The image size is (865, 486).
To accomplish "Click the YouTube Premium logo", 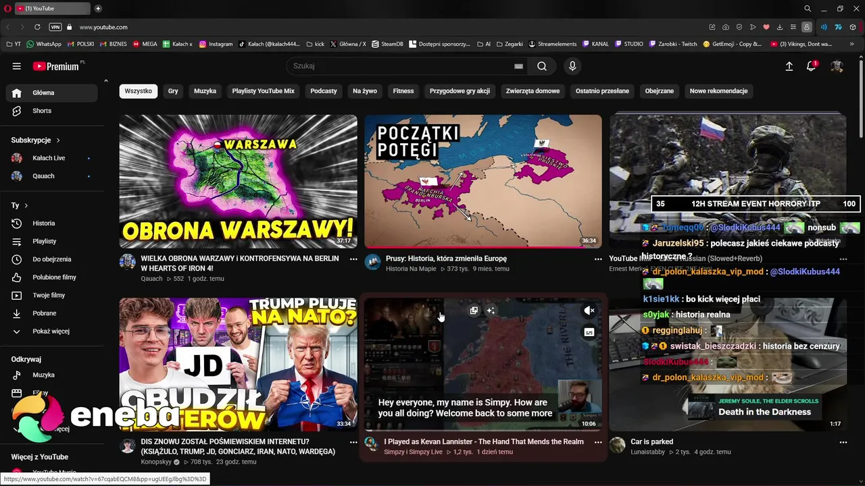I will (56, 66).
